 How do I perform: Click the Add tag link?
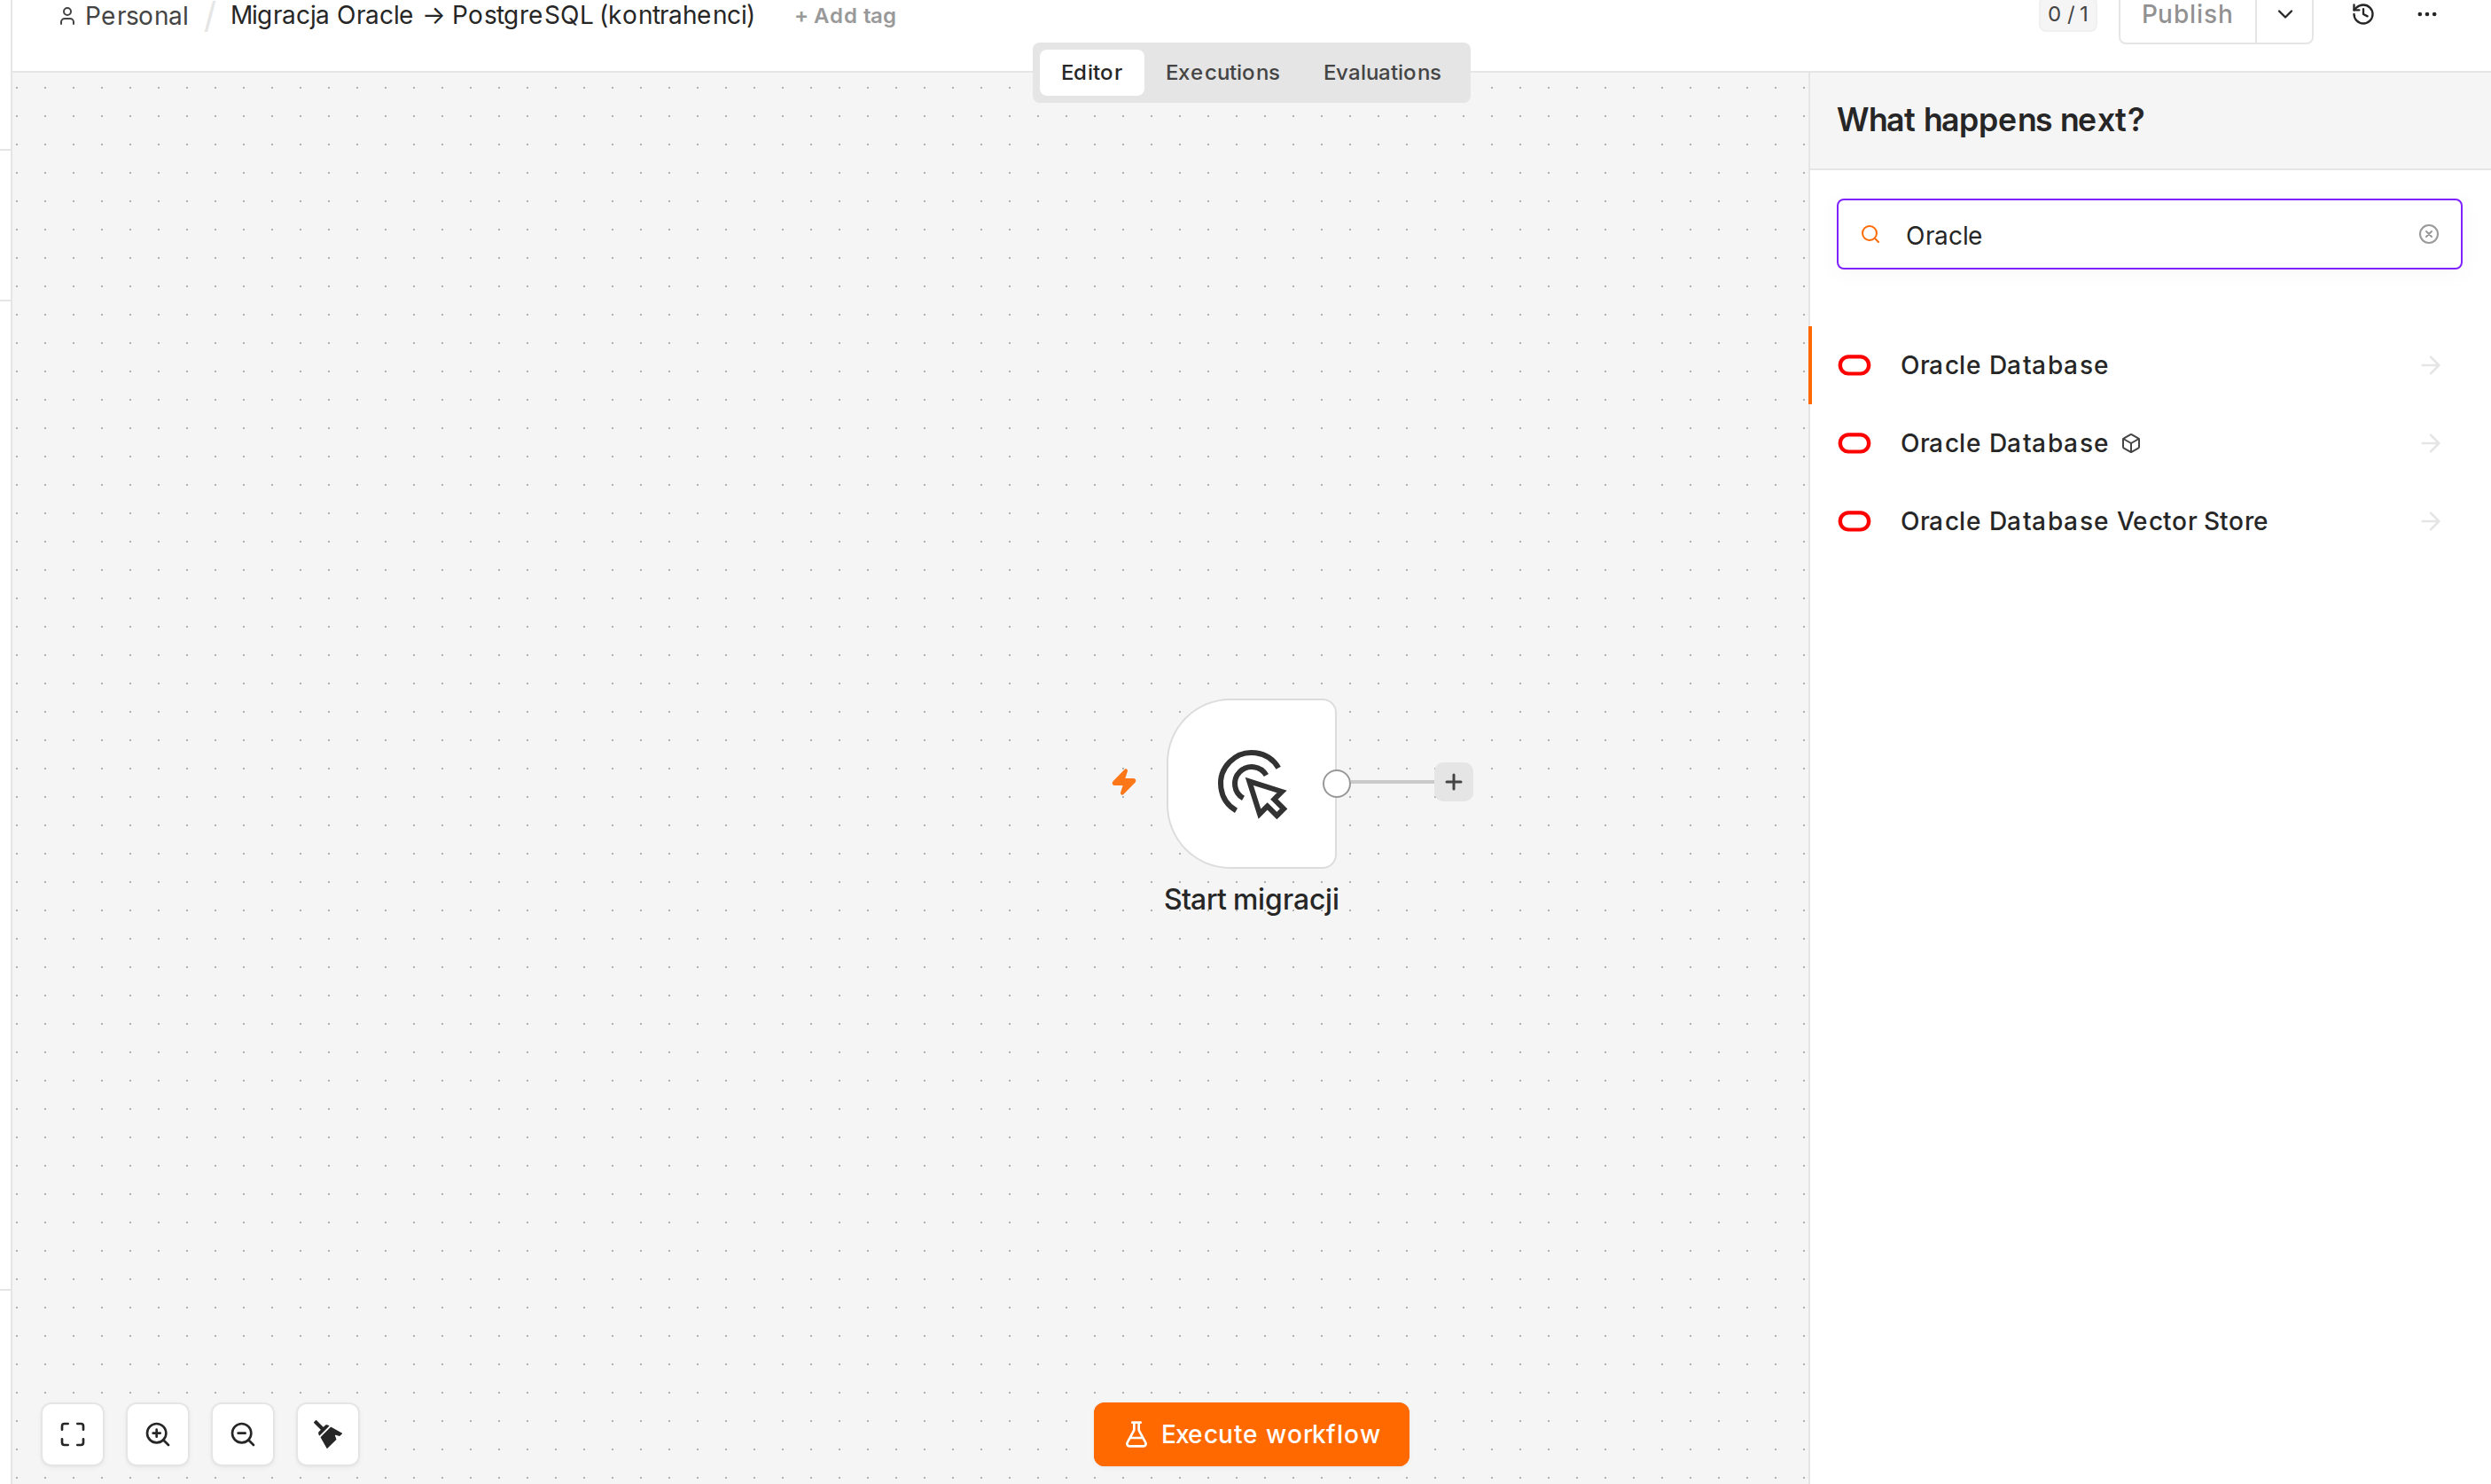(x=845, y=16)
